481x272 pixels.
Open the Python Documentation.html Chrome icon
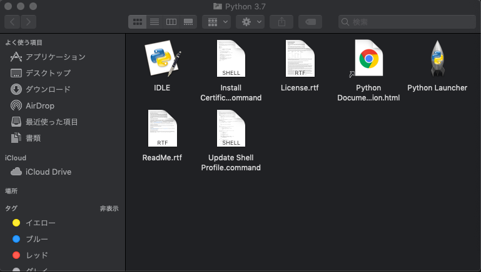click(369, 58)
